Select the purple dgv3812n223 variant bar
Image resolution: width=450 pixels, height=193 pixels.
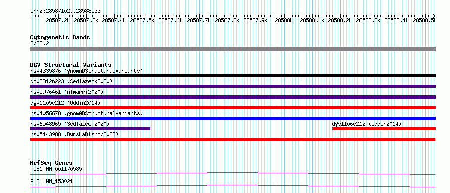click(233, 86)
